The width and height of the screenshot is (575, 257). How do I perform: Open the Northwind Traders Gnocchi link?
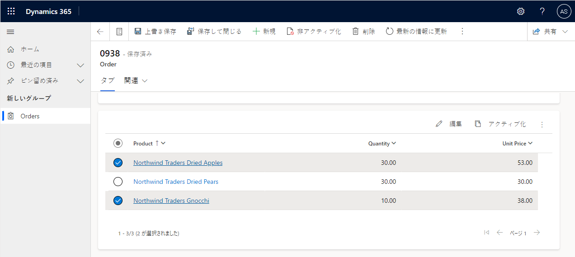tap(171, 201)
